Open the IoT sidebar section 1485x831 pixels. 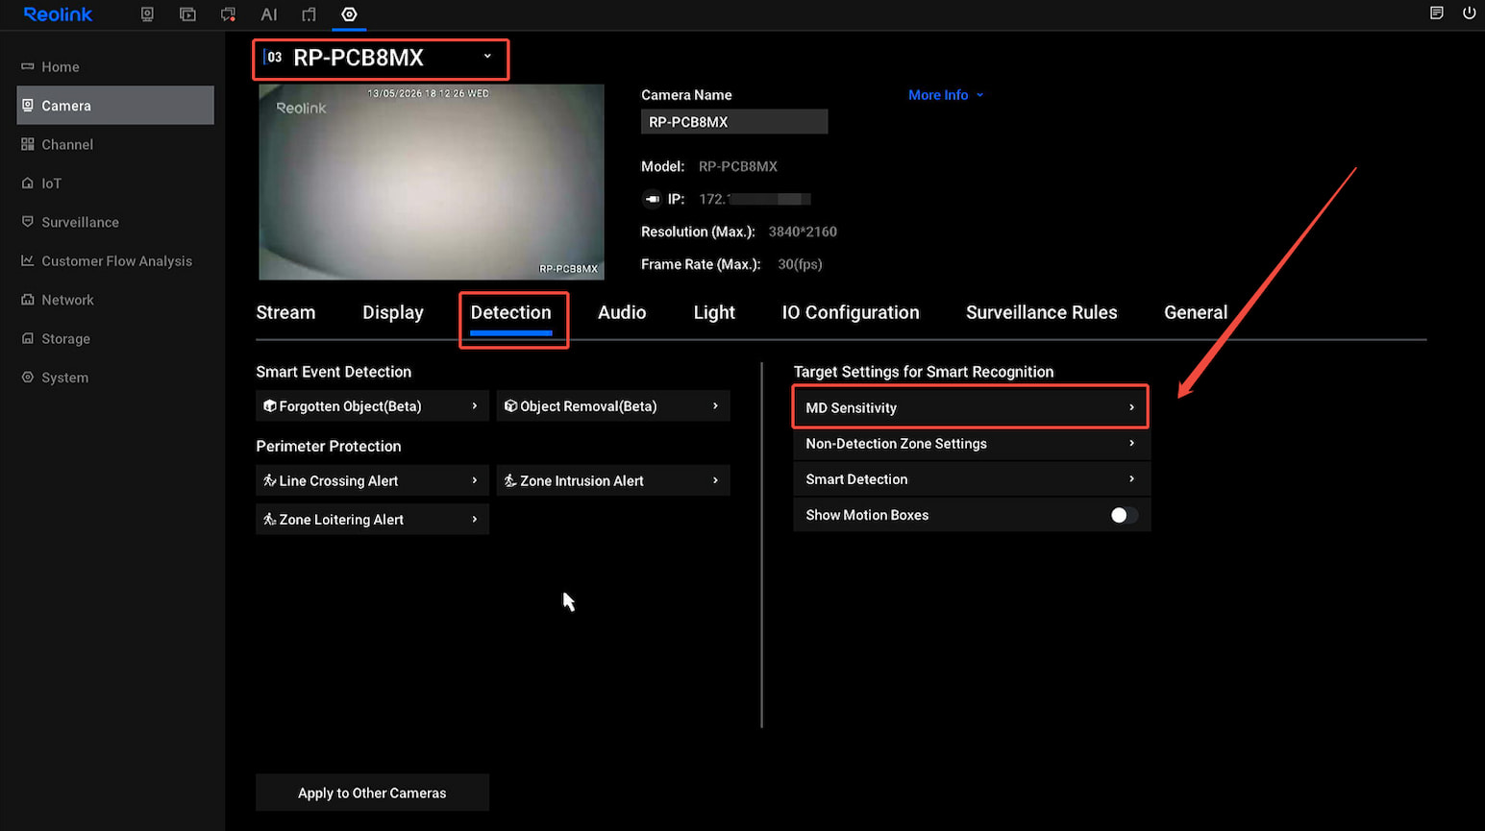pos(115,183)
